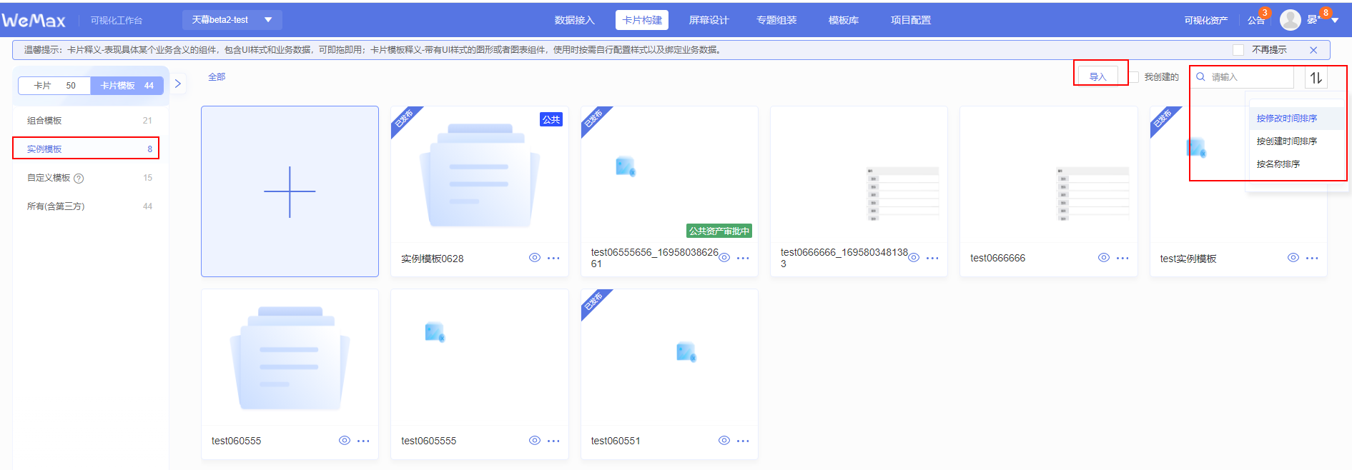Check the 不再提示 checkbox

point(1238,50)
